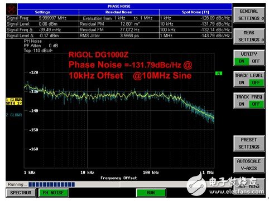Set TRACK LEVEL to ON
This screenshot has width=269, height=201.
[242, 82]
